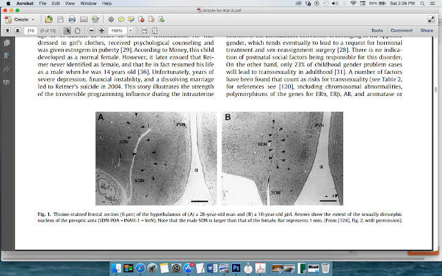Open the Comment pane

pos(401,30)
